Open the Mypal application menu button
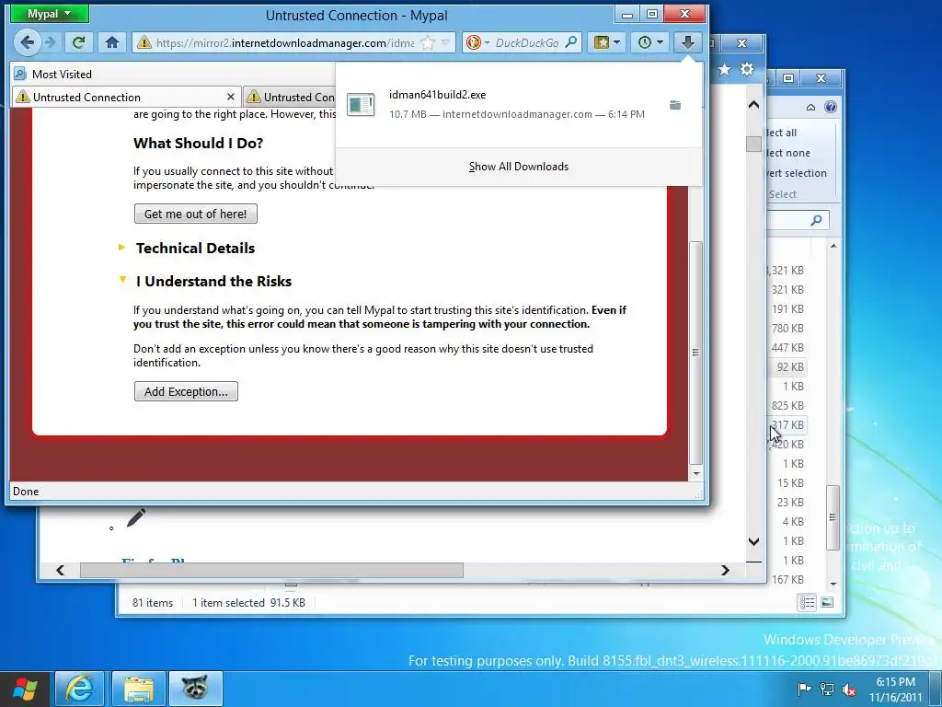This screenshot has height=707, width=942. [50, 13]
